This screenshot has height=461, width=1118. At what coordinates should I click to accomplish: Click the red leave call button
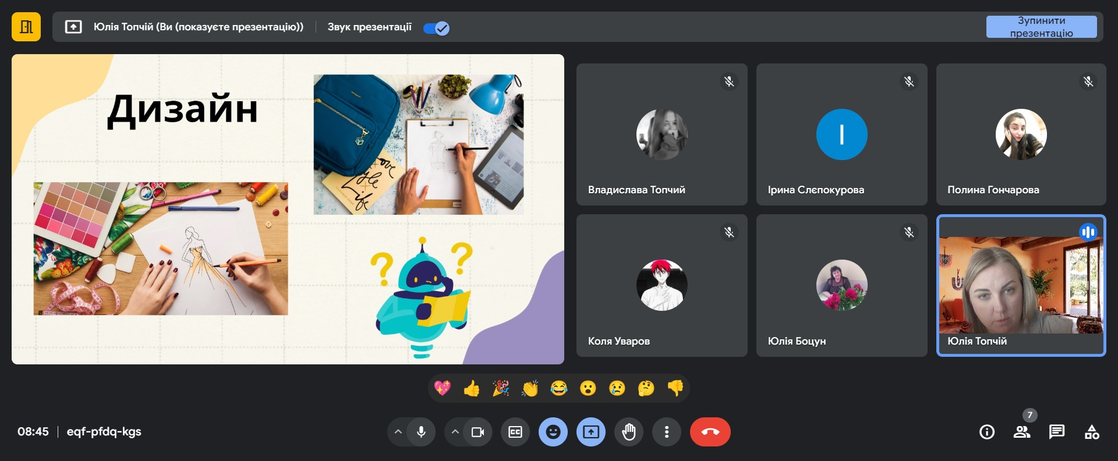coord(710,432)
